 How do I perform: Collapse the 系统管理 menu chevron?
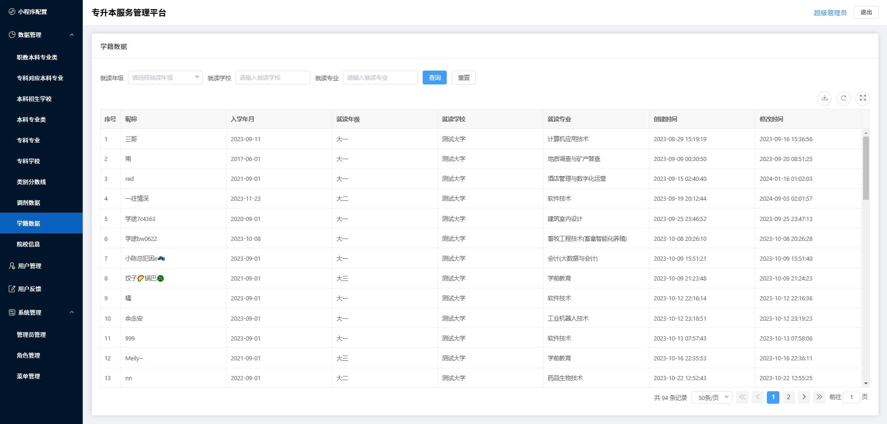72,312
